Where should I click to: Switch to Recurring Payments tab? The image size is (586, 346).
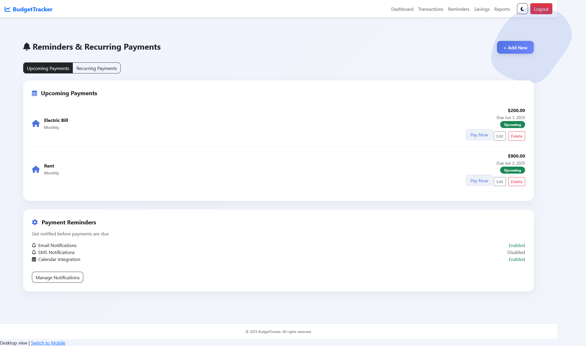97,68
